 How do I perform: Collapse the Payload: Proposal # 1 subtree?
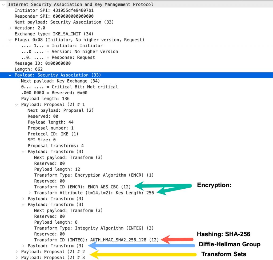(17, 104)
